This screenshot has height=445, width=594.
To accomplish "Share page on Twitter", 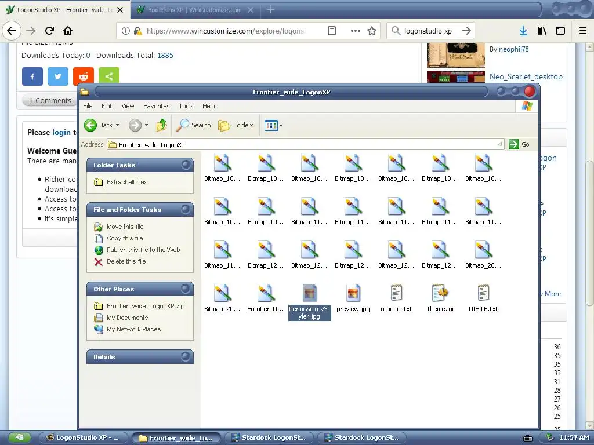I will [58, 76].
